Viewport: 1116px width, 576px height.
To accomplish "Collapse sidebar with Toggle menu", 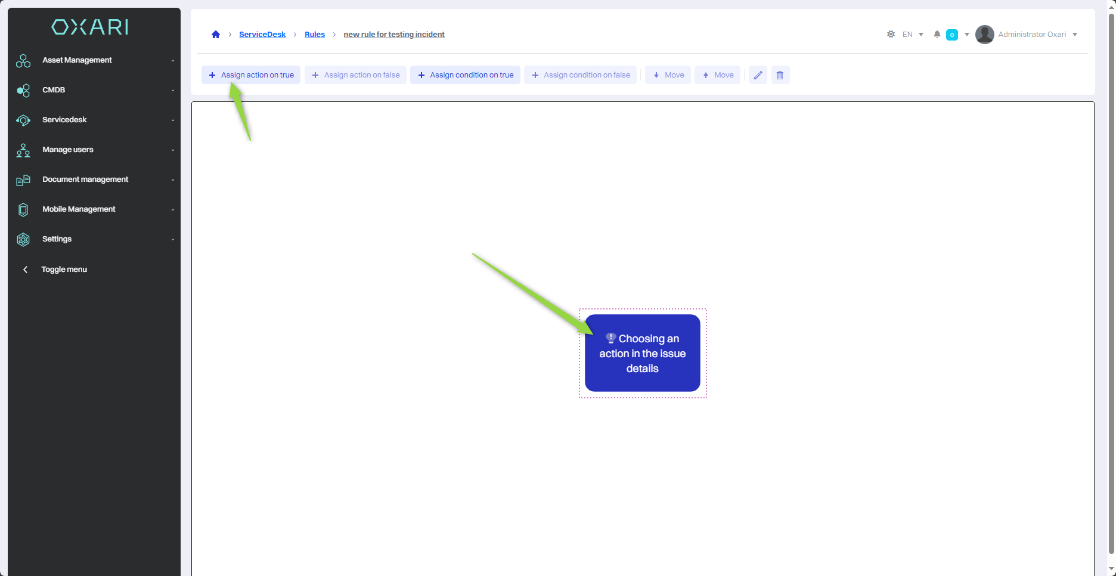I will (64, 270).
